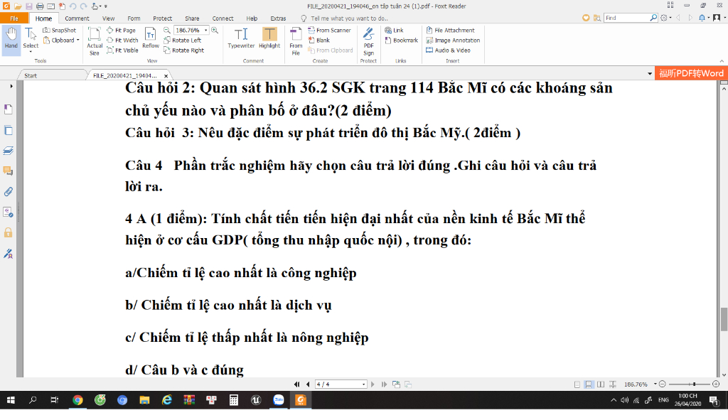
Task: Activate the Select tool
Action: (31, 39)
